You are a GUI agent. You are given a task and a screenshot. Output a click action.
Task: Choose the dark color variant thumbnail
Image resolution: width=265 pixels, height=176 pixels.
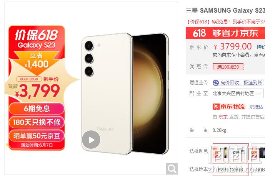[258, 152]
